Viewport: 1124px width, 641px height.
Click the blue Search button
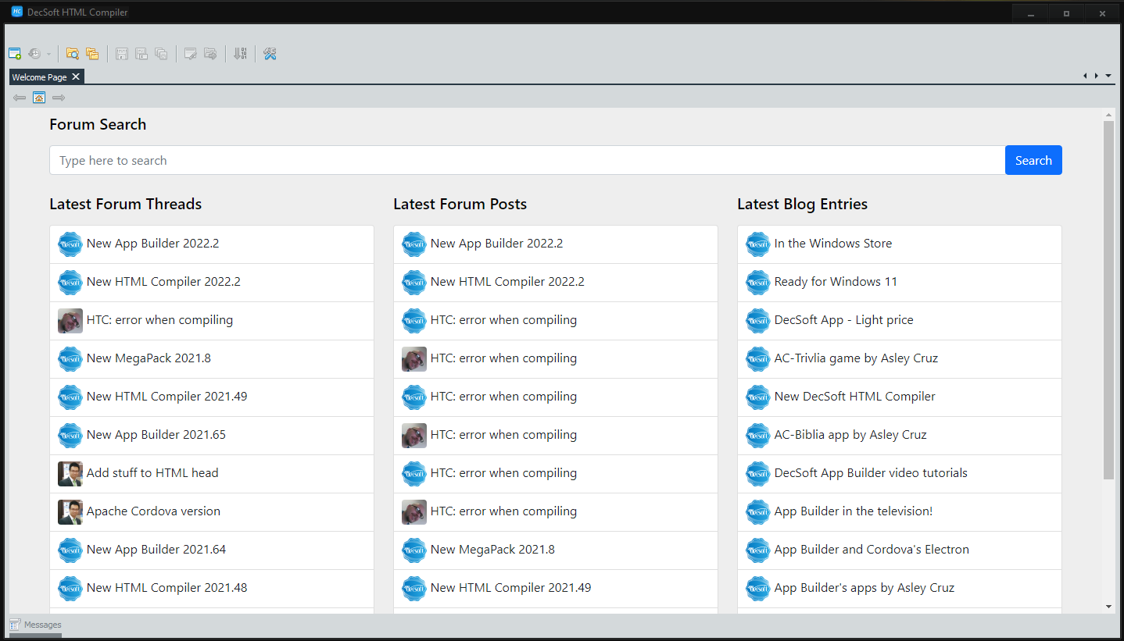click(x=1033, y=160)
